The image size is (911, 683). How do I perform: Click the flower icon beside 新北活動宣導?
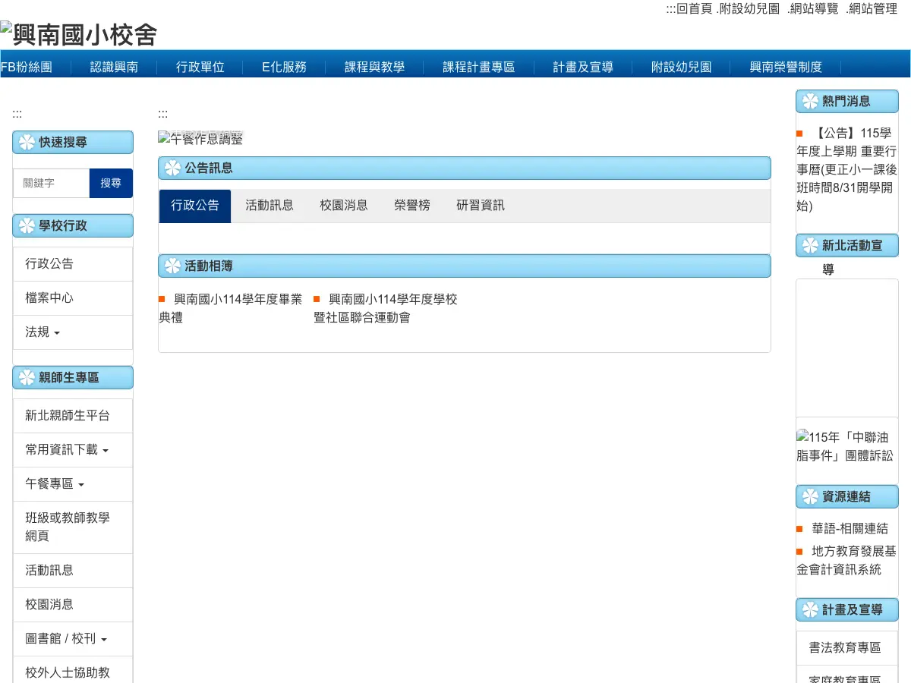810,245
